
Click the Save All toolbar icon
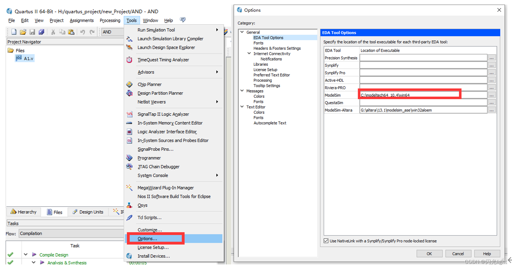point(41,32)
